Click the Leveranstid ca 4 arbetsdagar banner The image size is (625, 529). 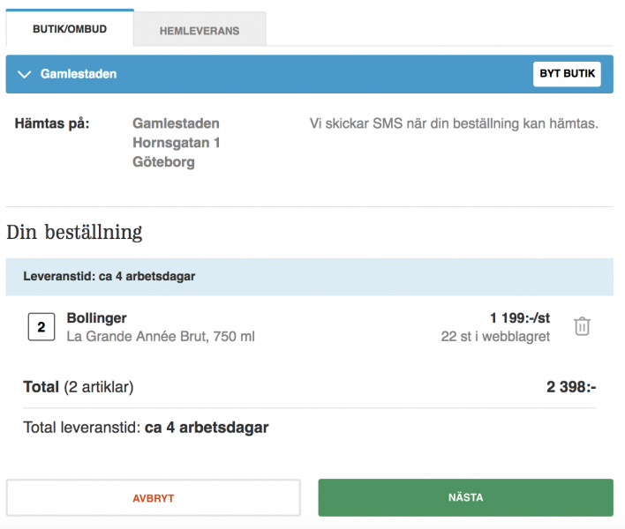[309, 277]
